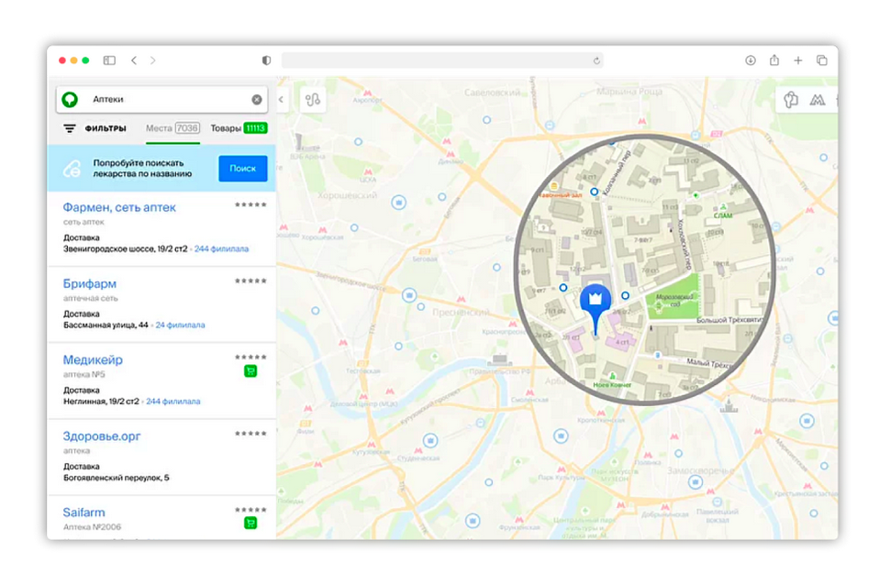
Task: Click the 2GIS green logo in search box
Action: [x=70, y=99]
